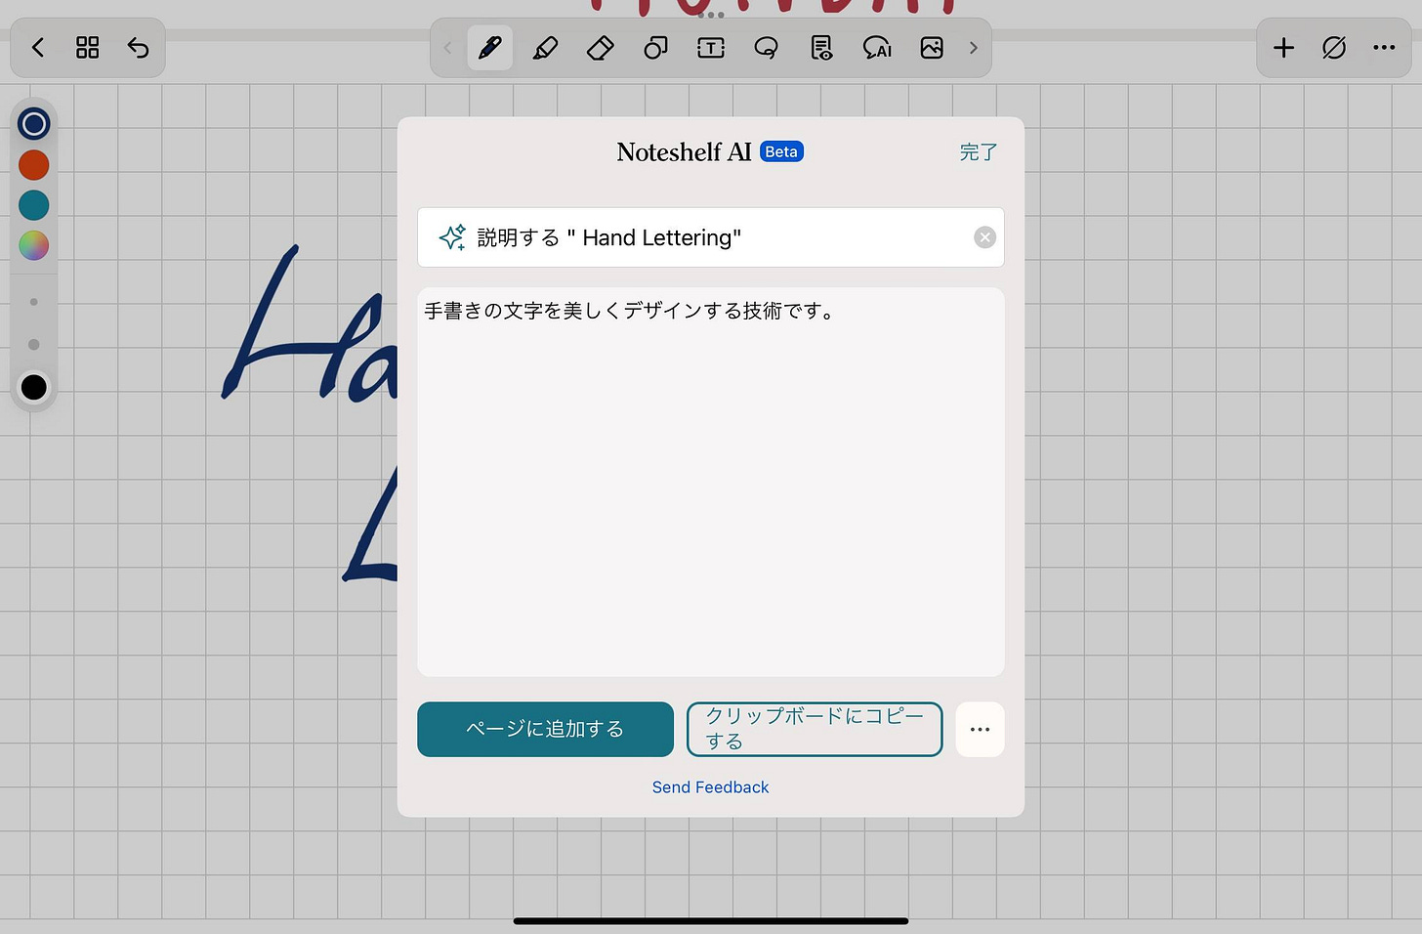Select the Eraser tool
The image size is (1422, 934).
[x=600, y=48]
